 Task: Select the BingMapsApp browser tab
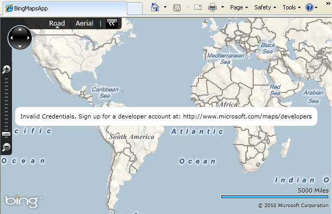point(65,8)
